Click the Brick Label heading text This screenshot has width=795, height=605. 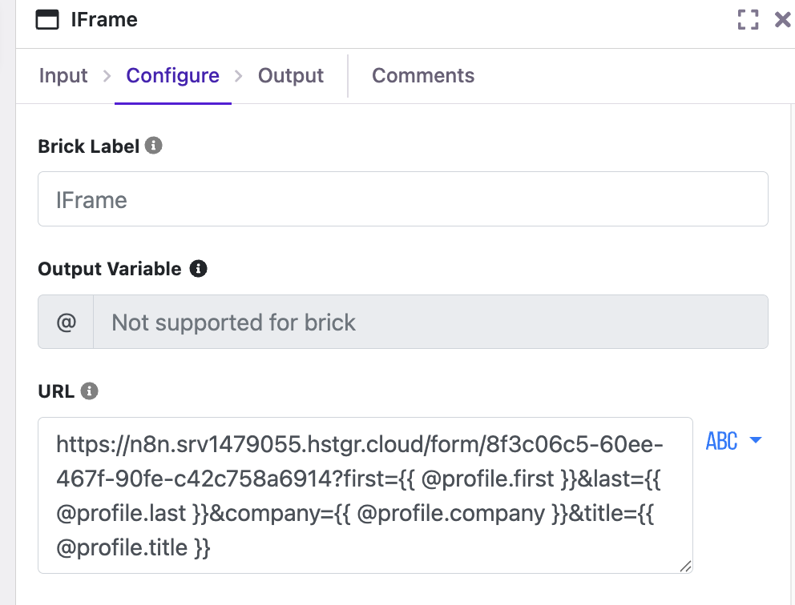[x=88, y=146]
